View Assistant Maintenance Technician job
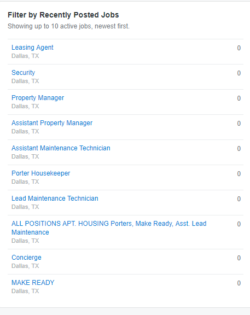The height and width of the screenshot is (315, 250). [61, 148]
